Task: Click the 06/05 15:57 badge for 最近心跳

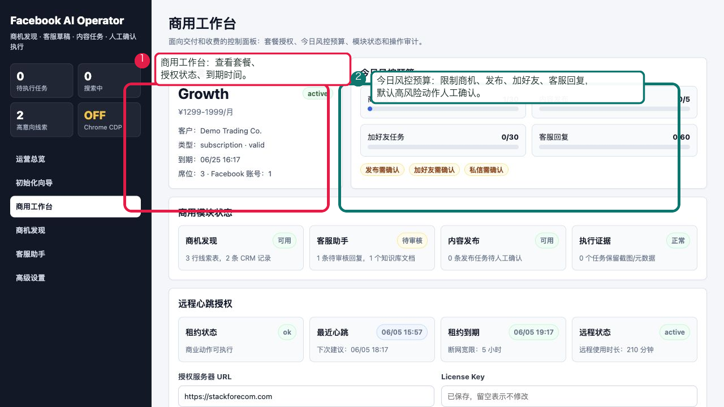Action: tap(402, 332)
